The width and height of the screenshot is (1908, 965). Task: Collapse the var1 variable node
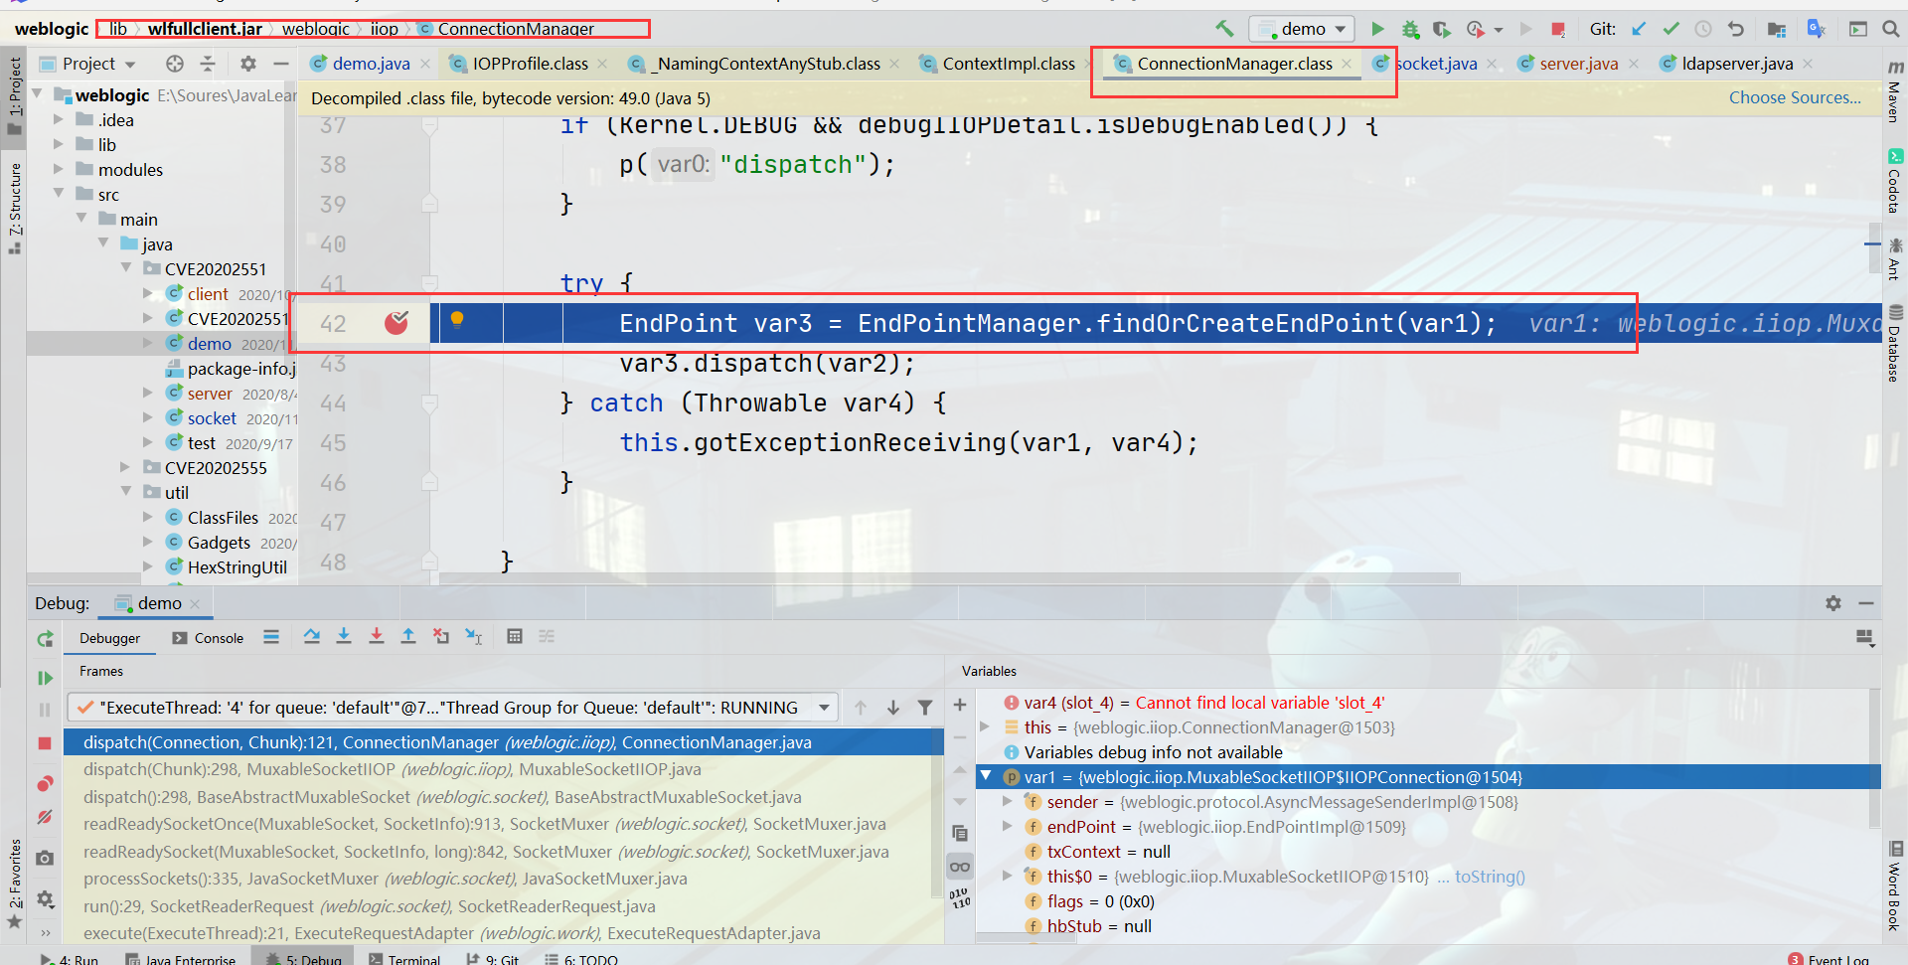[x=986, y=776]
